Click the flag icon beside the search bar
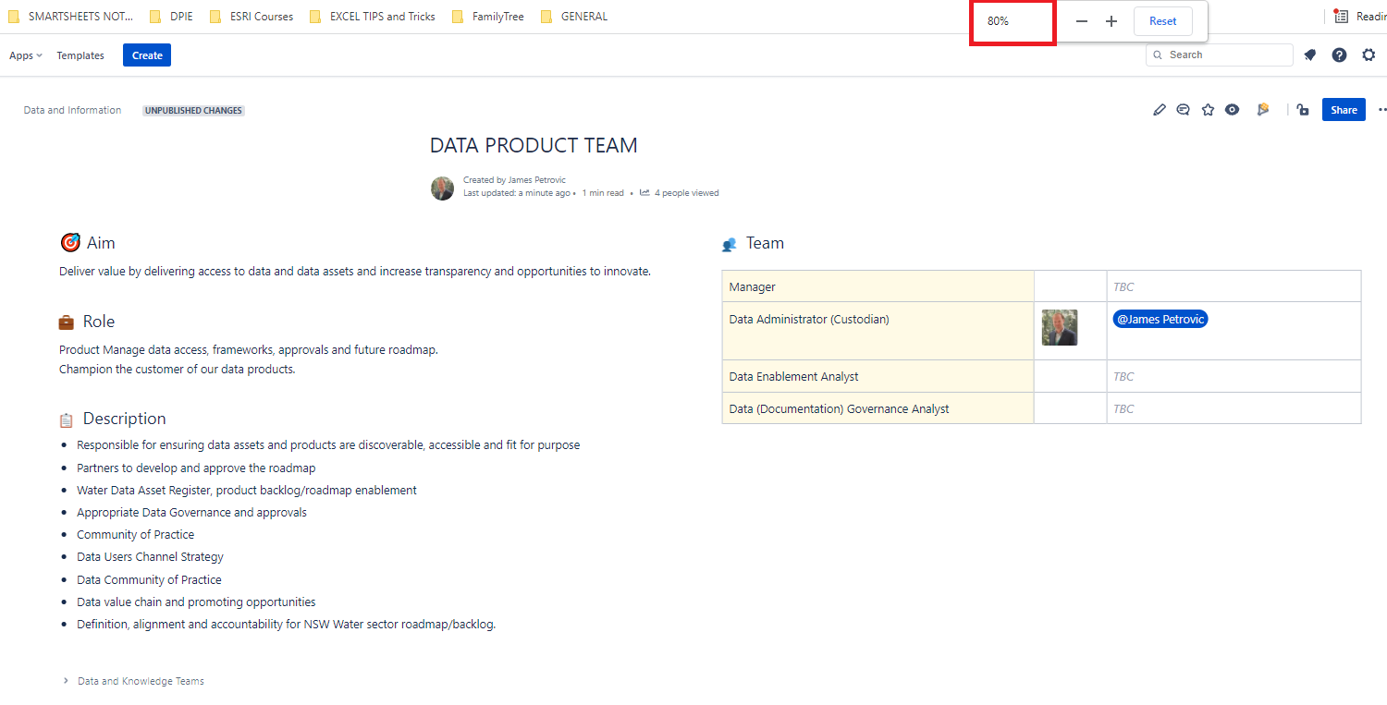 point(1310,55)
